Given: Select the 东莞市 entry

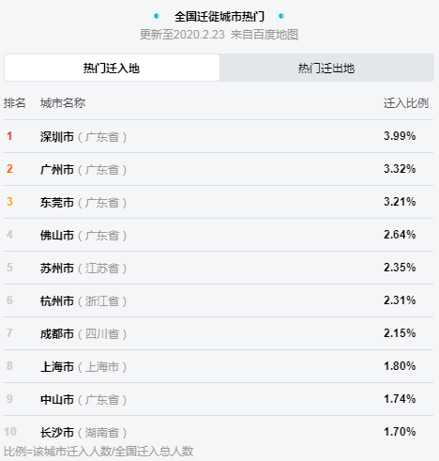Looking at the screenshot, I should 219,202.
